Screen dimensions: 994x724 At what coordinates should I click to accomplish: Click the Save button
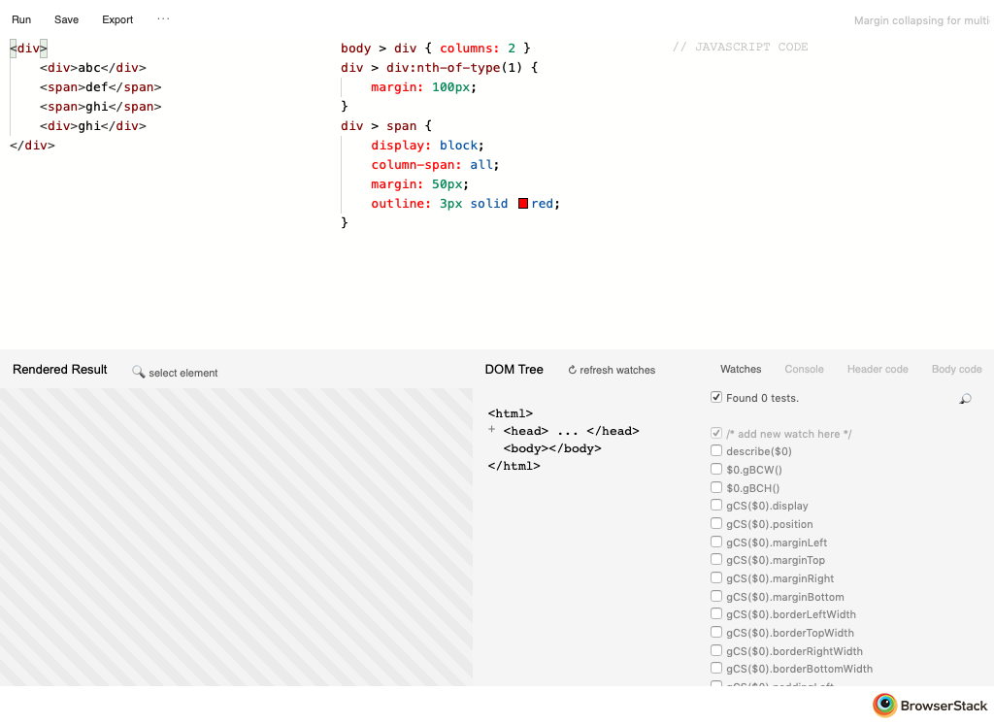click(67, 19)
